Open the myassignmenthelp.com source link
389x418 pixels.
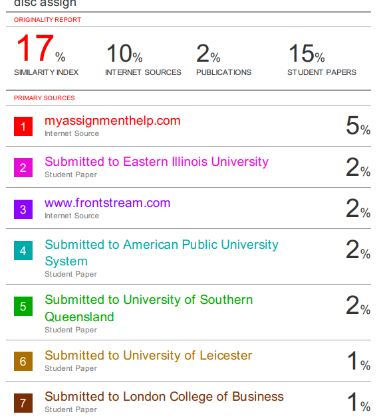click(x=112, y=121)
